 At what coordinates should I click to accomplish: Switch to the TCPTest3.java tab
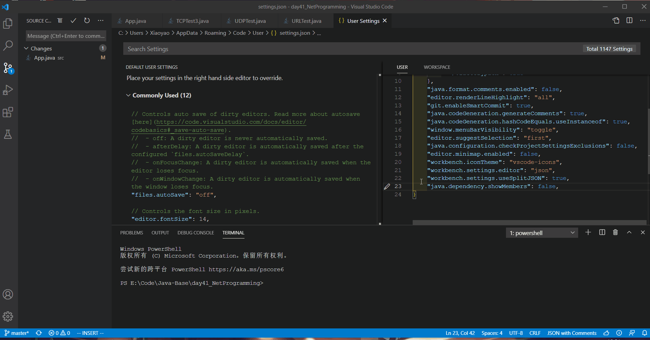tap(192, 21)
